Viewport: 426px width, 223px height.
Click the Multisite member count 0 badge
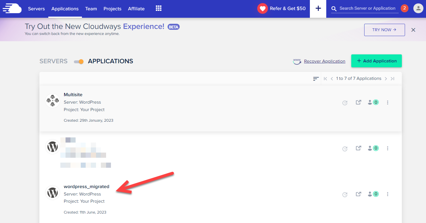tap(376, 102)
